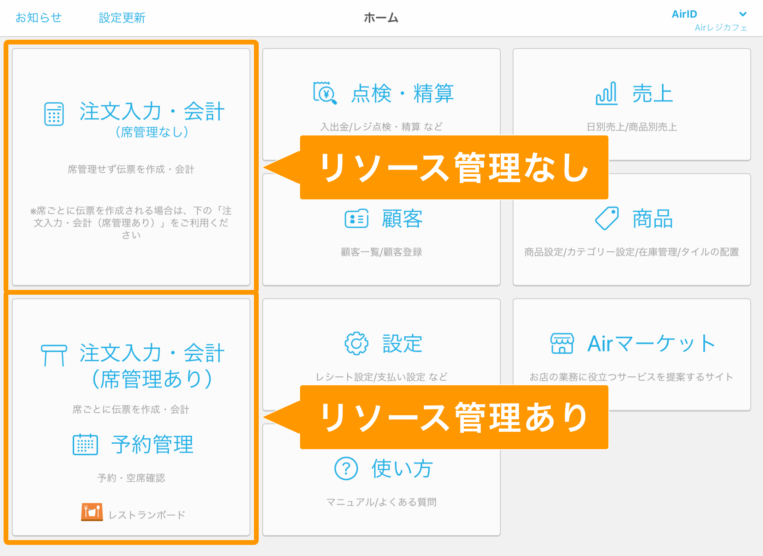
Task: Open the 点検・精算 tile
Action: pos(381,91)
